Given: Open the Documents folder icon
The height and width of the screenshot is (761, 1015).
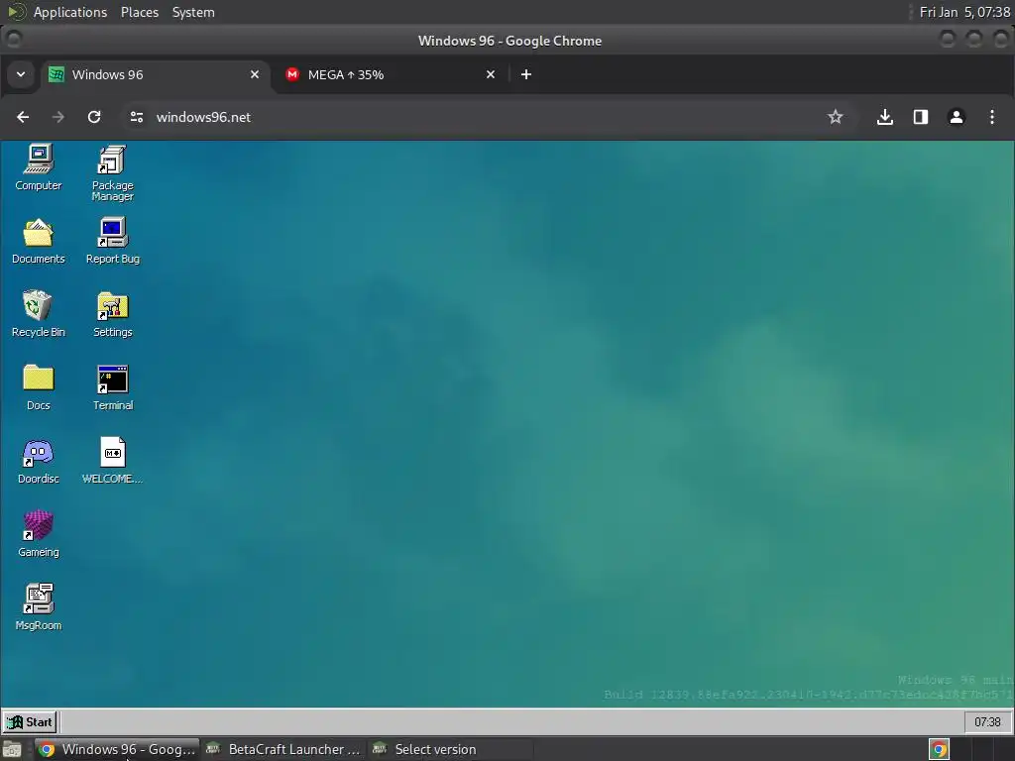Looking at the screenshot, I should pos(39,242).
